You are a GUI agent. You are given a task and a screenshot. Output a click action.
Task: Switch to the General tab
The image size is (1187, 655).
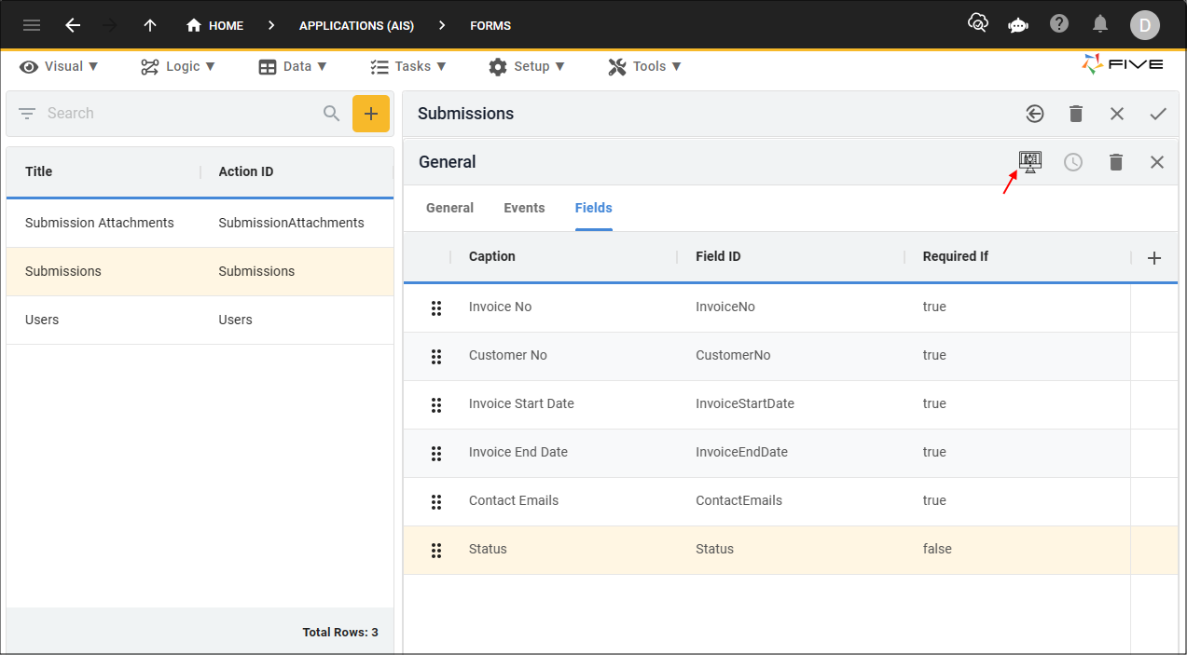[449, 208]
